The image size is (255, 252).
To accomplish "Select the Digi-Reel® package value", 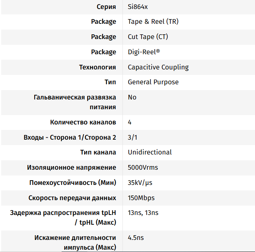I will pyautogui.click(x=144, y=52).
